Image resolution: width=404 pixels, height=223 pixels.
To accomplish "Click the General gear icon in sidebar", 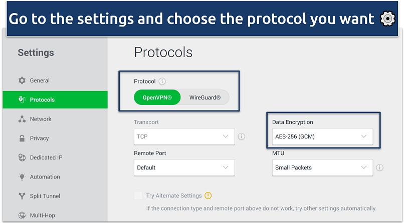I will coord(22,80).
